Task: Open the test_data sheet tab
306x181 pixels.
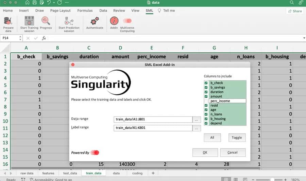Action: coord(70,173)
